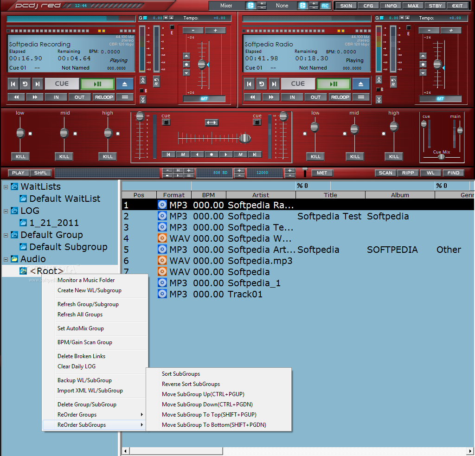Open the SKIN menu button
475x456 pixels.
[346, 6]
